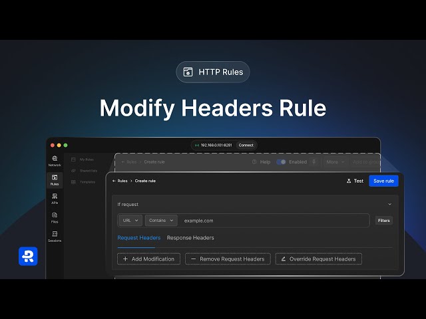Click the If request label
The height and width of the screenshot is (319, 426).
pos(128,204)
